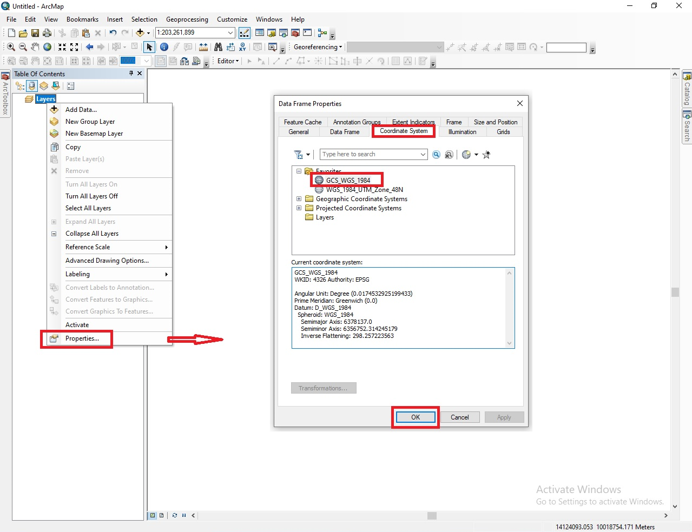
Task: Expand Geographic Coordinate Systems folder
Action: coord(299,199)
